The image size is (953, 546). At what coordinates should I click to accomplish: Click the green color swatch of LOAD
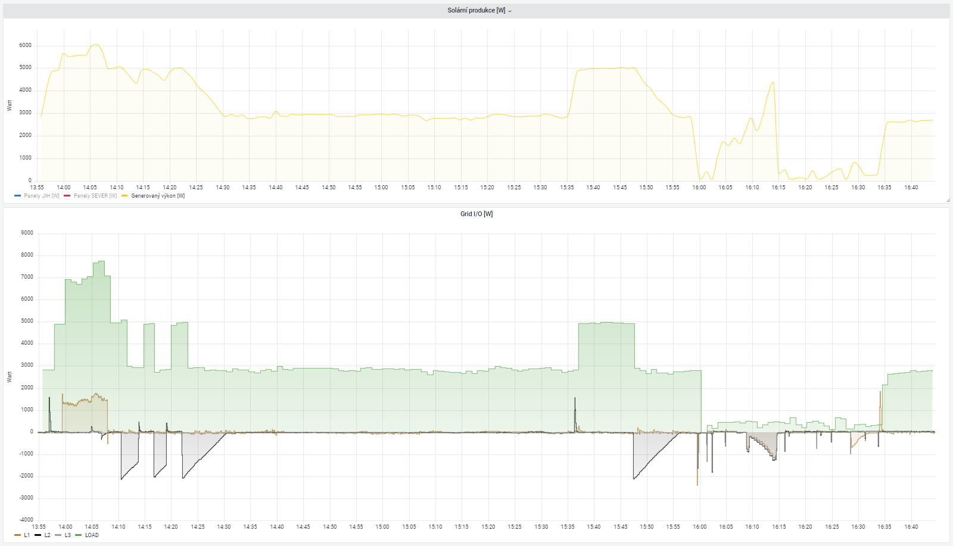(79, 535)
